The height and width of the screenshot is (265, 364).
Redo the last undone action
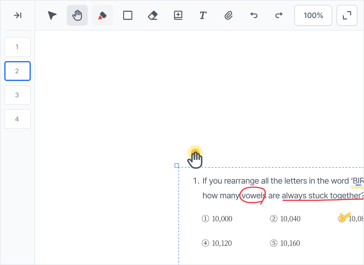[x=279, y=15]
